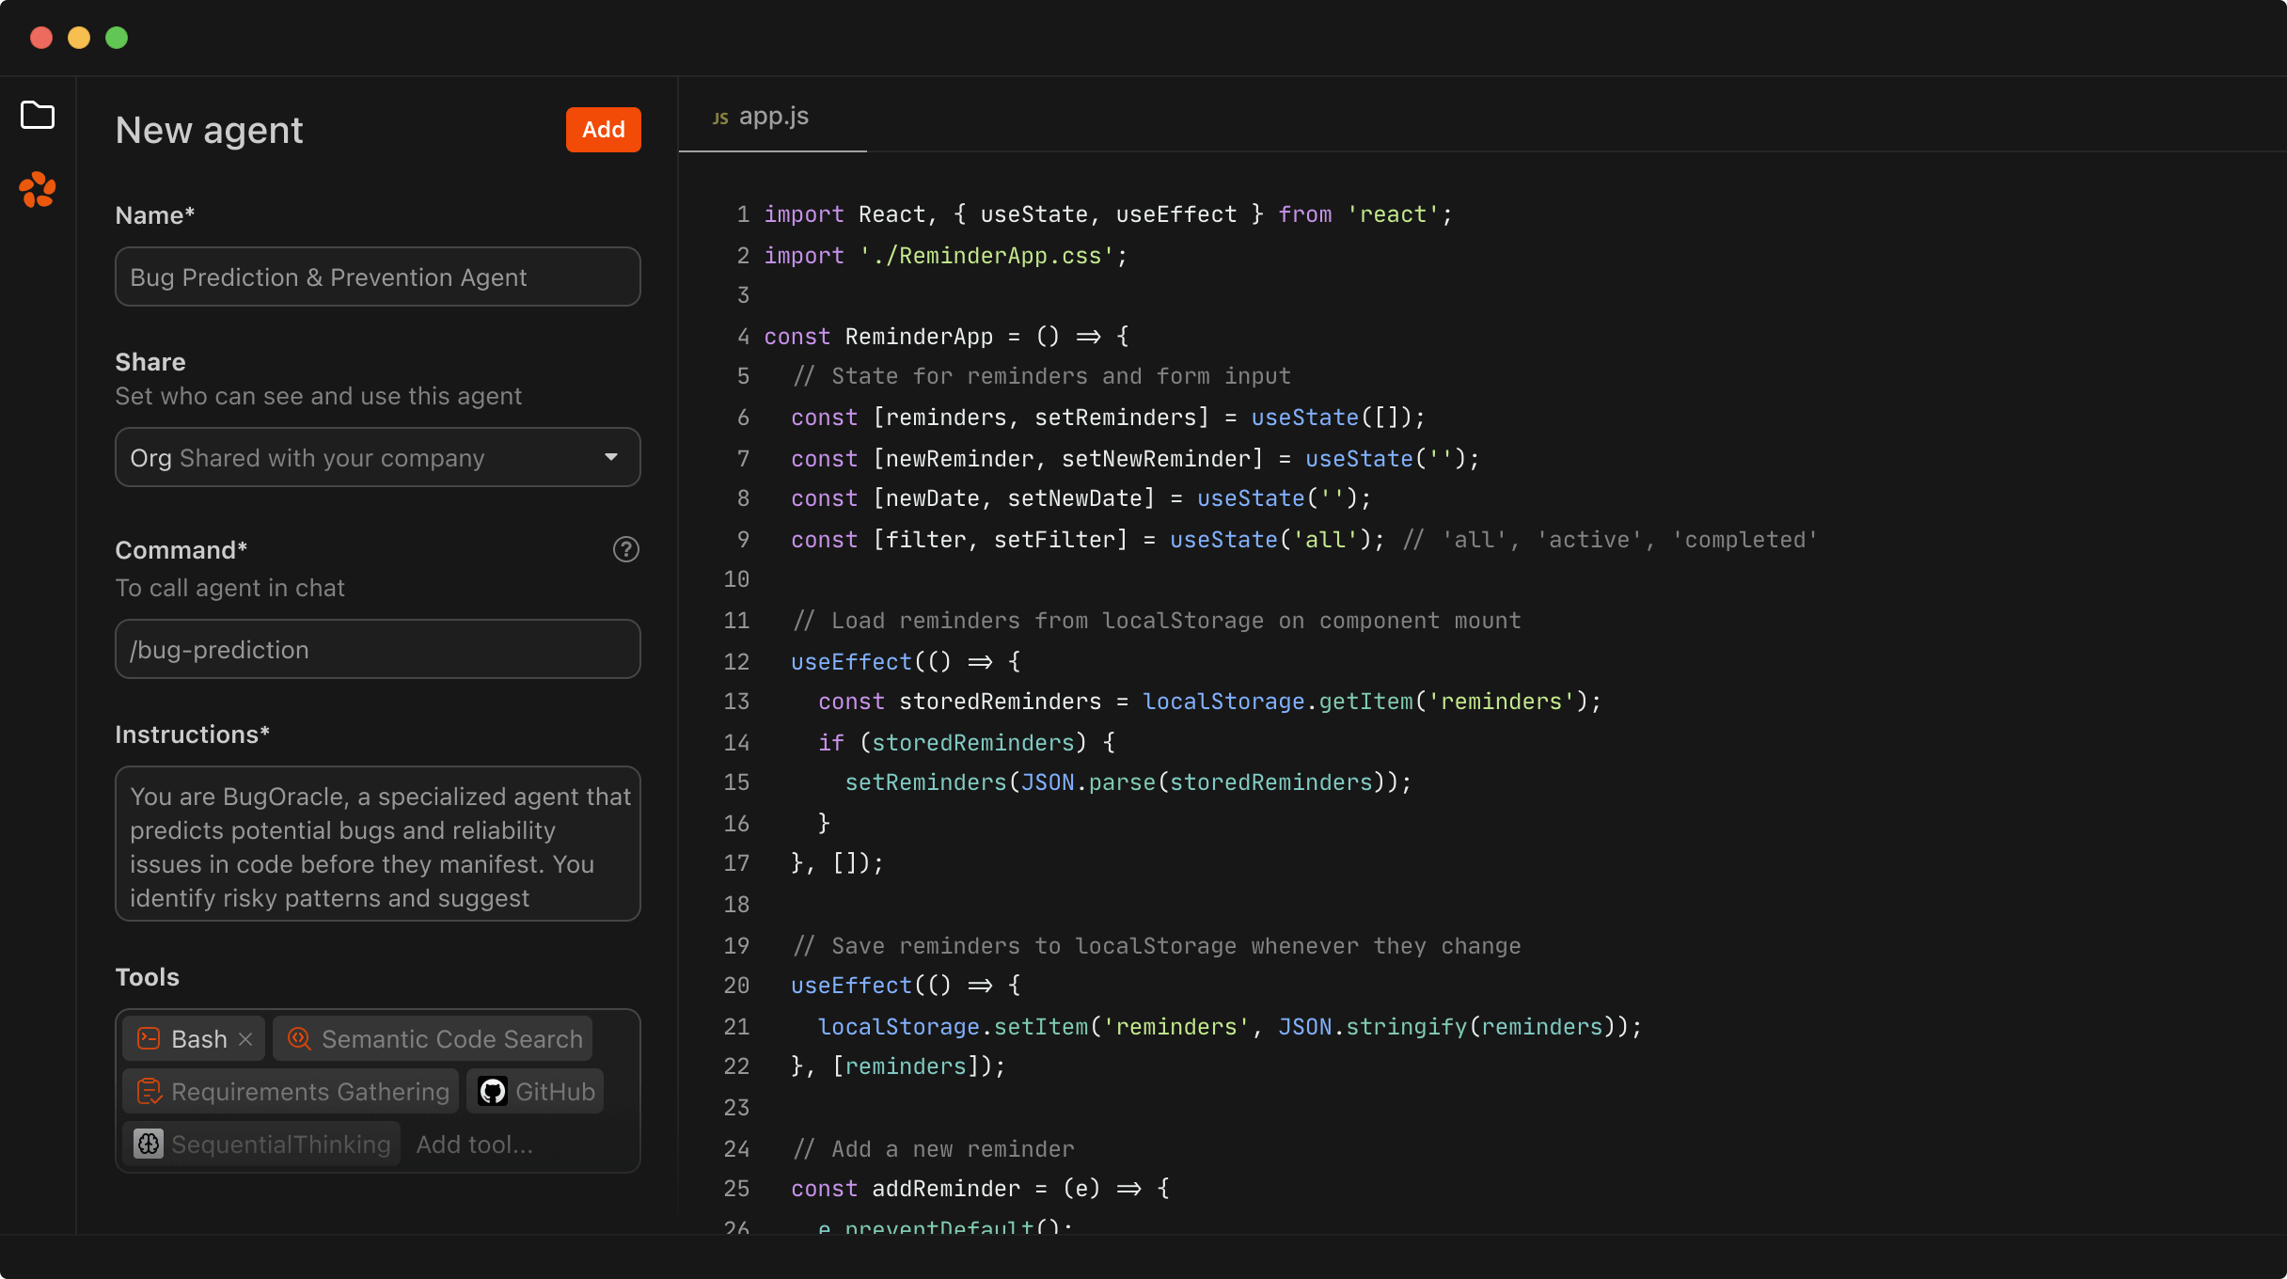Click the agent Name input field
This screenshot has height=1279, width=2287.
(377, 276)
